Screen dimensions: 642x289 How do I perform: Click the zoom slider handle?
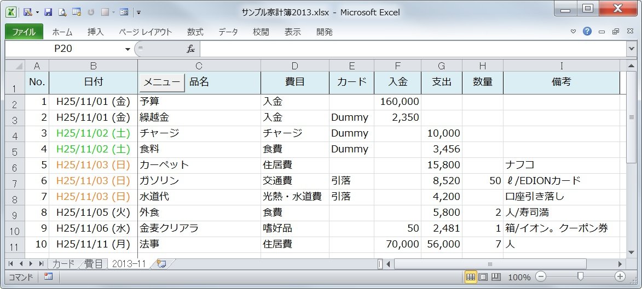click(580, 277)
